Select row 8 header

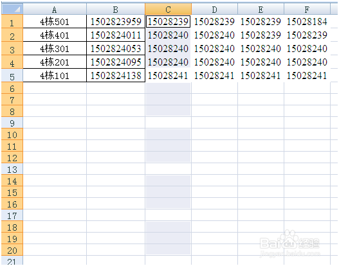12,111
